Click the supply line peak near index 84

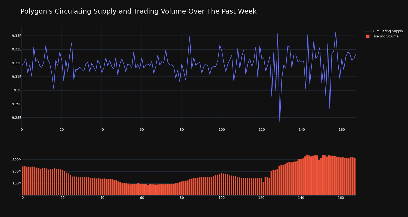(190, 36)
